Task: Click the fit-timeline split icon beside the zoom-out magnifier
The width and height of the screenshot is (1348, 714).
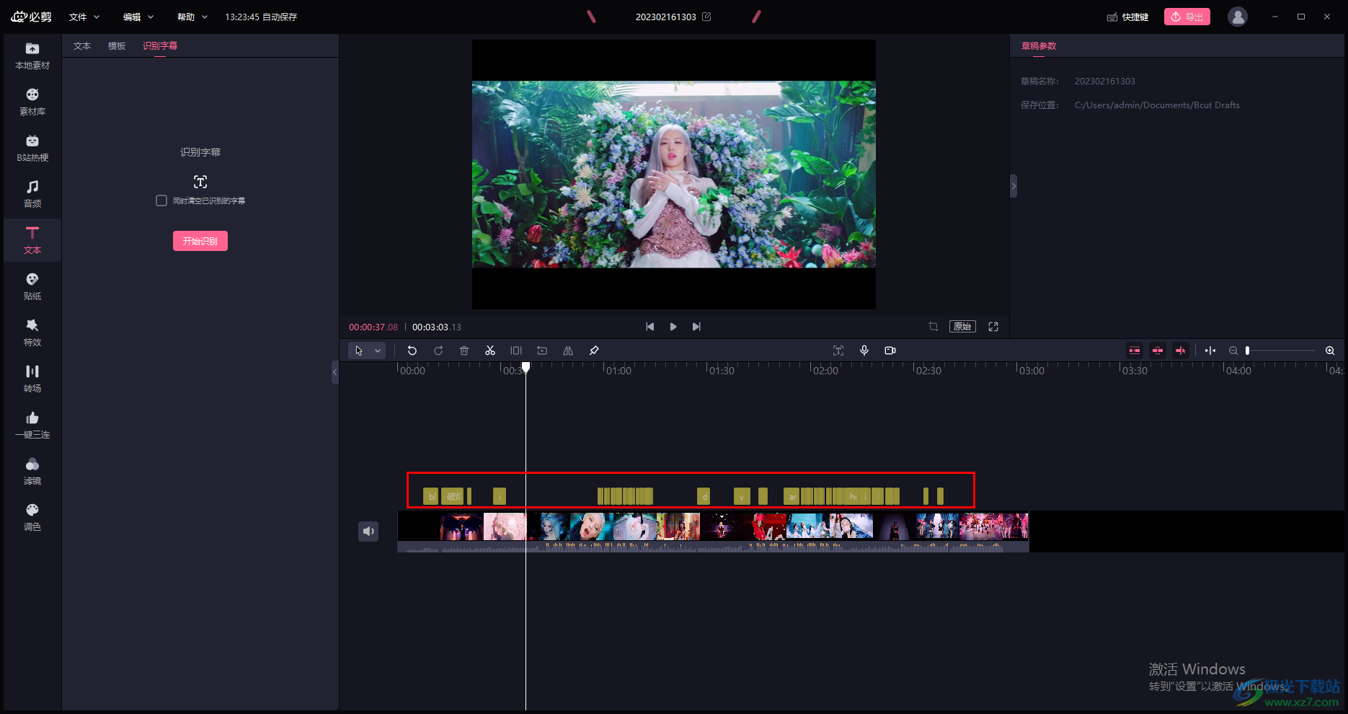Action: [x=1210, y=351]
